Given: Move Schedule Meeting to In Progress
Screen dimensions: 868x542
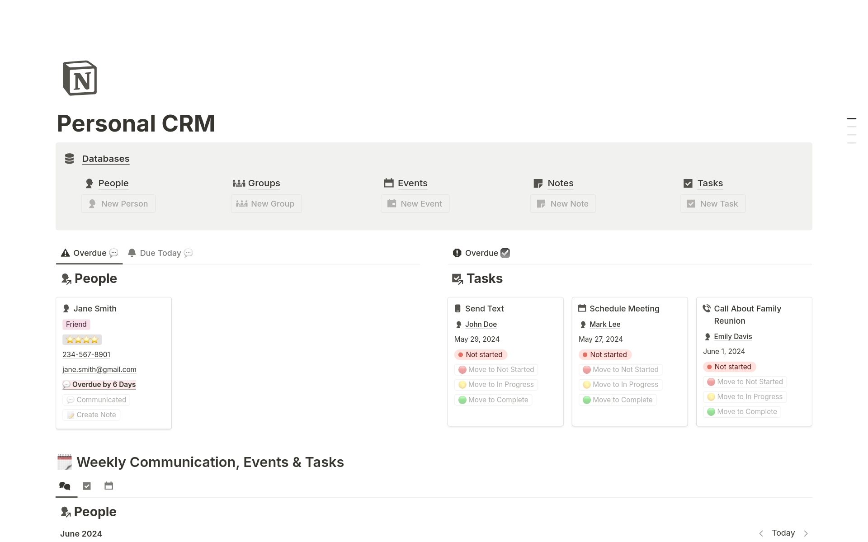Looking at the screenshot, I should 620,385.
